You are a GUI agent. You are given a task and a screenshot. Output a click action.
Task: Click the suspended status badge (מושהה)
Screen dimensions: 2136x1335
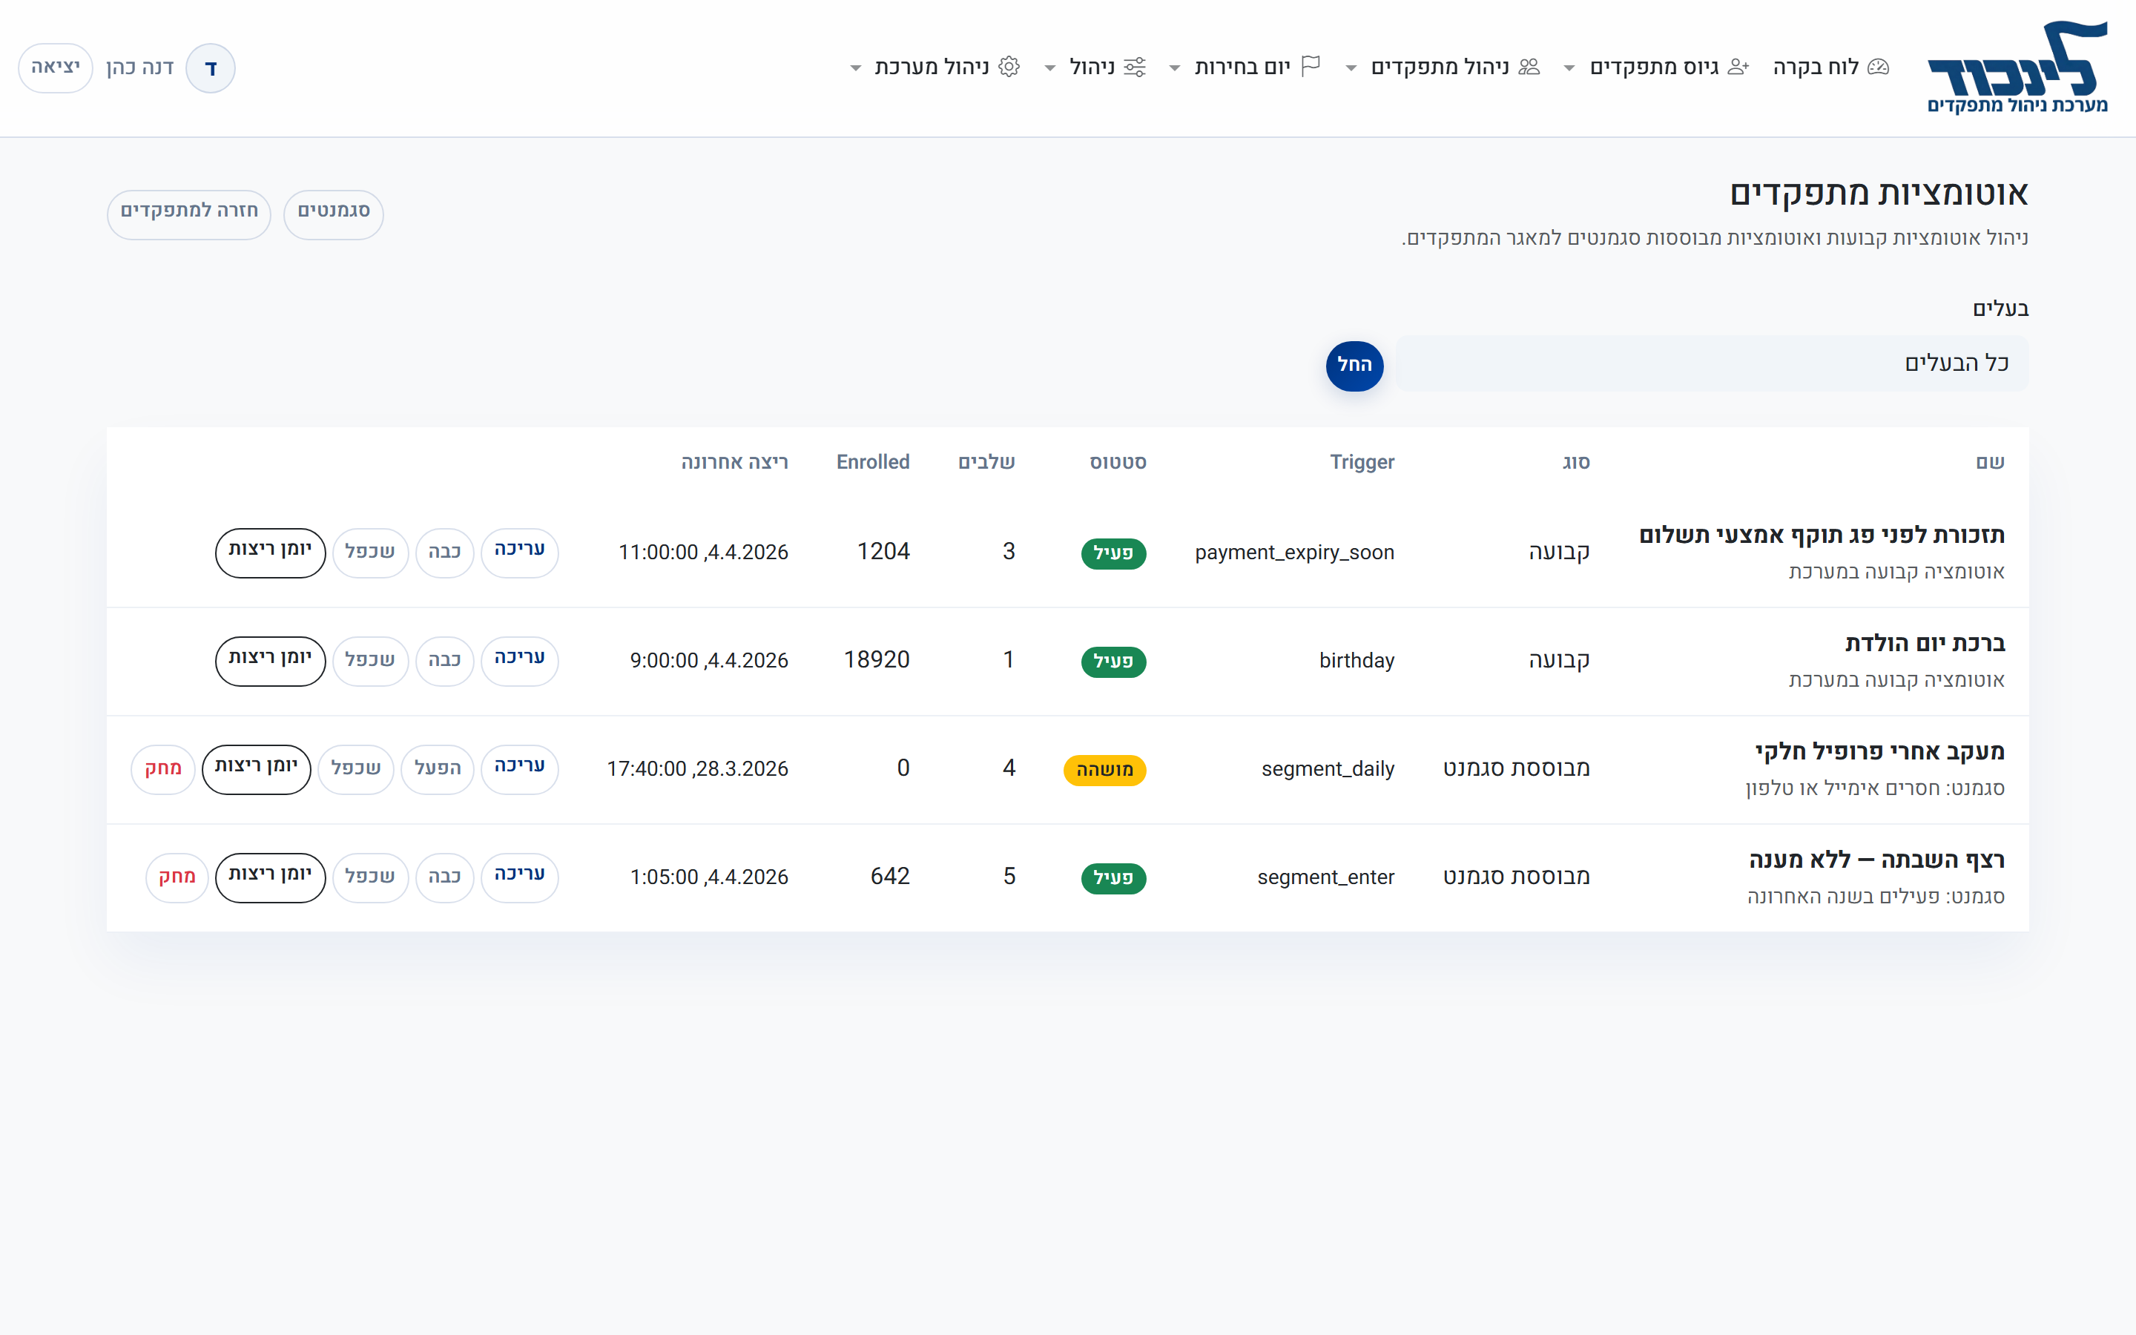(1104, 770)
